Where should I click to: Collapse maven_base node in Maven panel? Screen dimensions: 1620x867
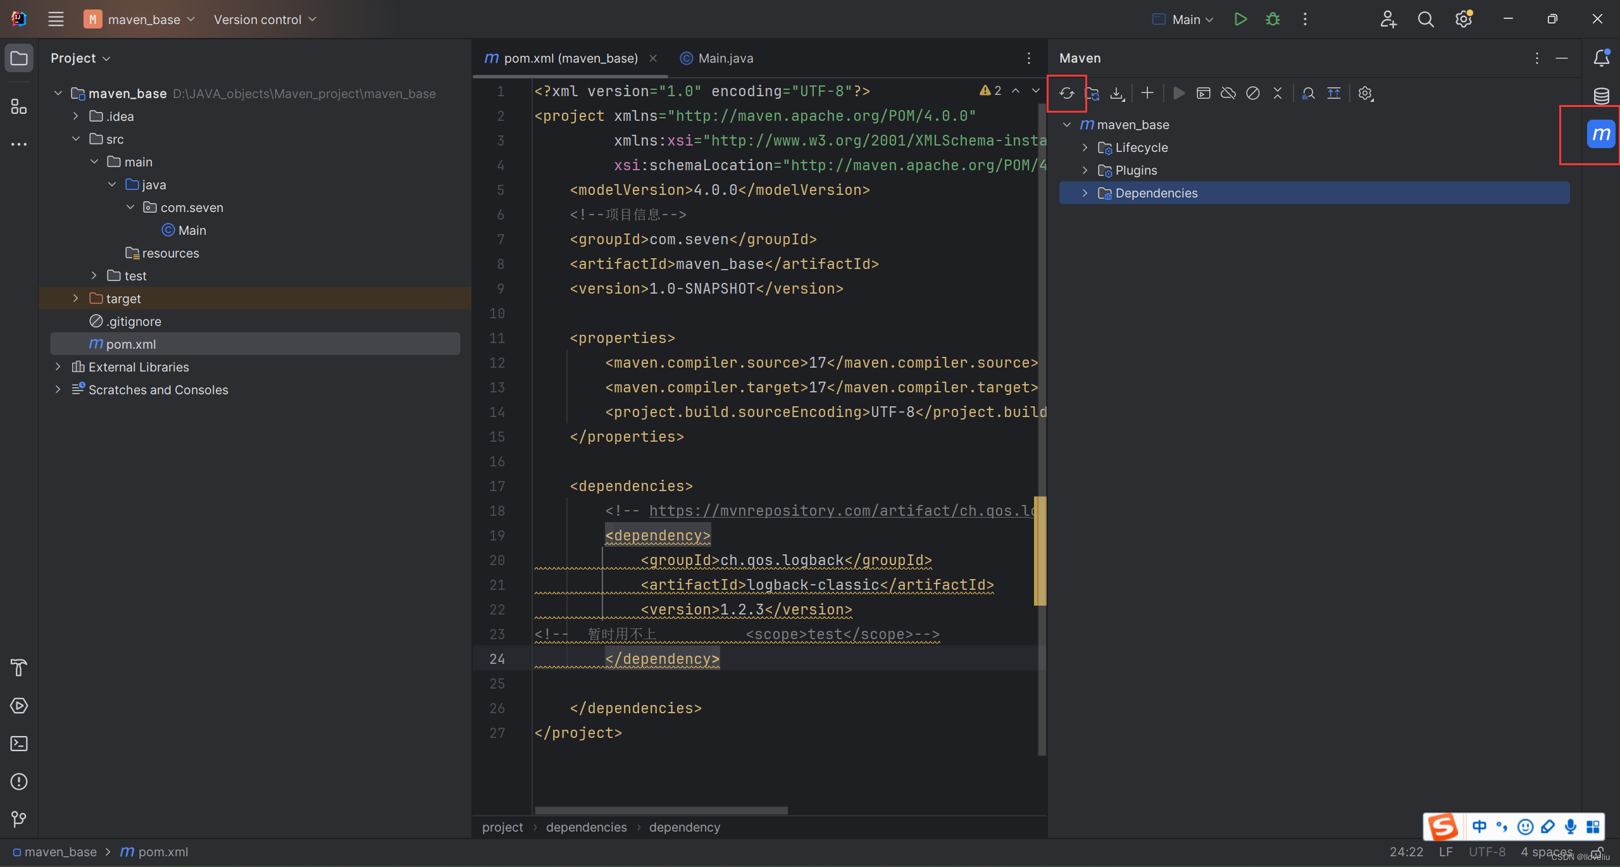pyautogui.click(x=1067, y=125)
